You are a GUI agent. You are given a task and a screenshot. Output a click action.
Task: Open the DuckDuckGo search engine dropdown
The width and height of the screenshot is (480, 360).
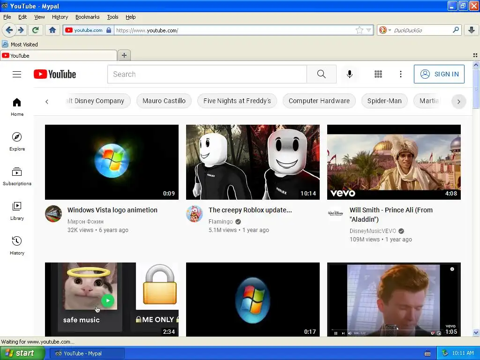pyautogui.click(x=385, y=30)
